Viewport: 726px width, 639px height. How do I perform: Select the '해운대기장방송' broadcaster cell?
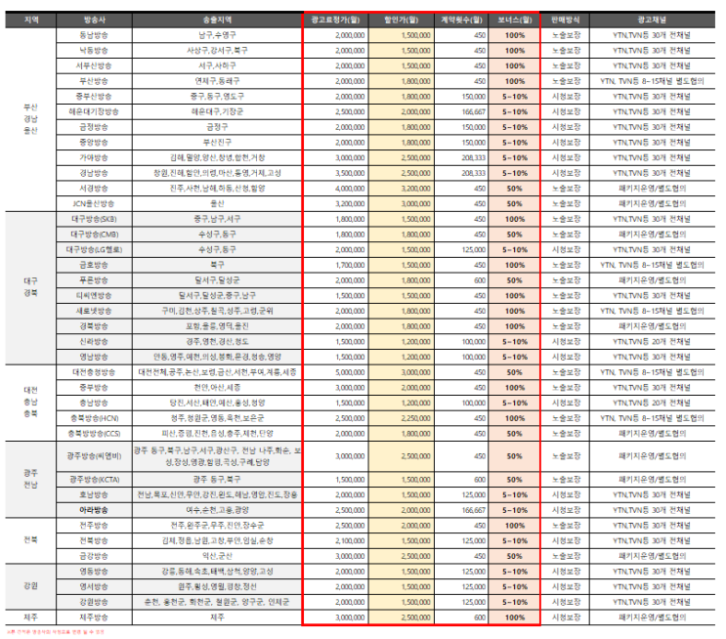click(x=94, y=111)
